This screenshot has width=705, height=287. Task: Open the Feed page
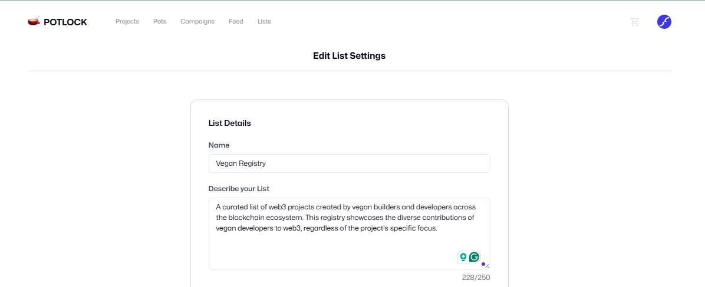click(236, 22)
